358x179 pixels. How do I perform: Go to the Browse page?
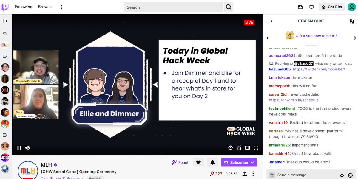click(x=45, y=7)
